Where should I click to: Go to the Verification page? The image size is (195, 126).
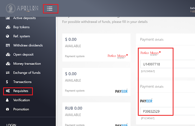pyautogui.click(x=22, y=100)
